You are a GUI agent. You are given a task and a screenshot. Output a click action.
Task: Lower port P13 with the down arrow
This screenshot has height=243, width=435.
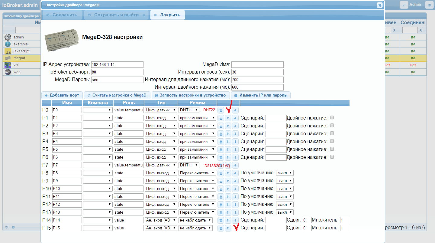tap(235, 212)
